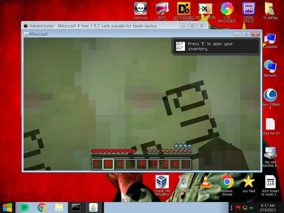The height and width of the screenshot is (213, 284).
Task: Select the hotbar slot labeled U
Action: coord(120,164)
